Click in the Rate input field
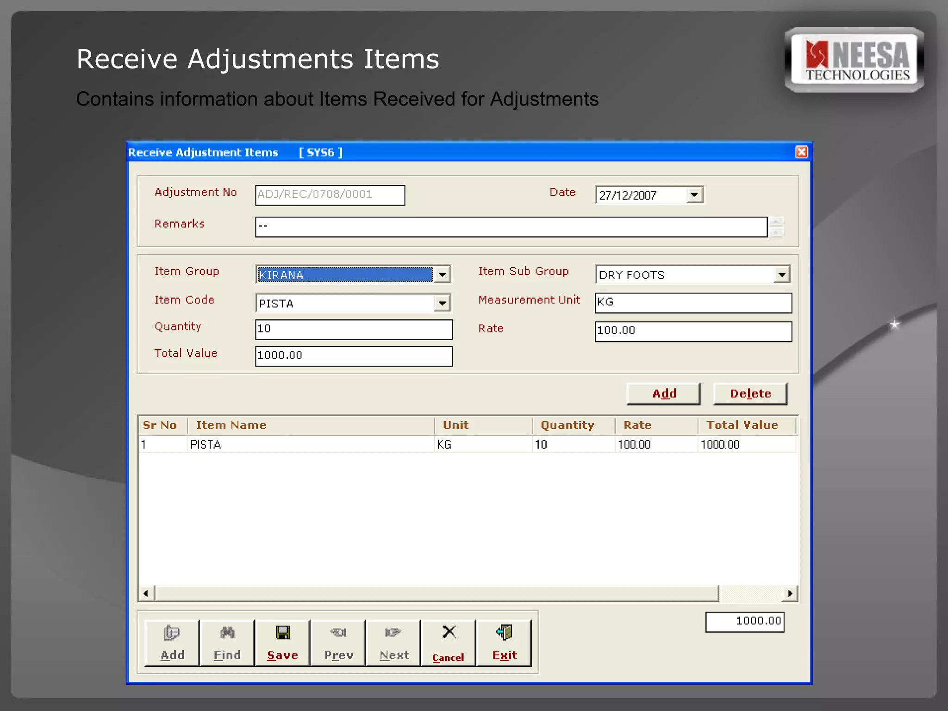This screenshot has width=948, height=711. [x=693, y=331]
